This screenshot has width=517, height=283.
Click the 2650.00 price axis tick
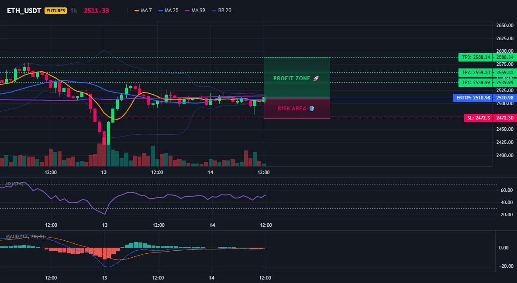(x=505, y=25)
